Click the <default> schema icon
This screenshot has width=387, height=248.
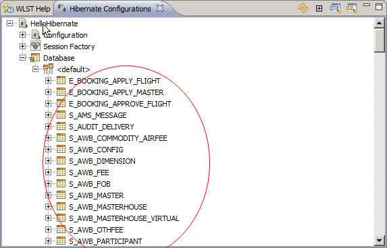pos(49,69)
